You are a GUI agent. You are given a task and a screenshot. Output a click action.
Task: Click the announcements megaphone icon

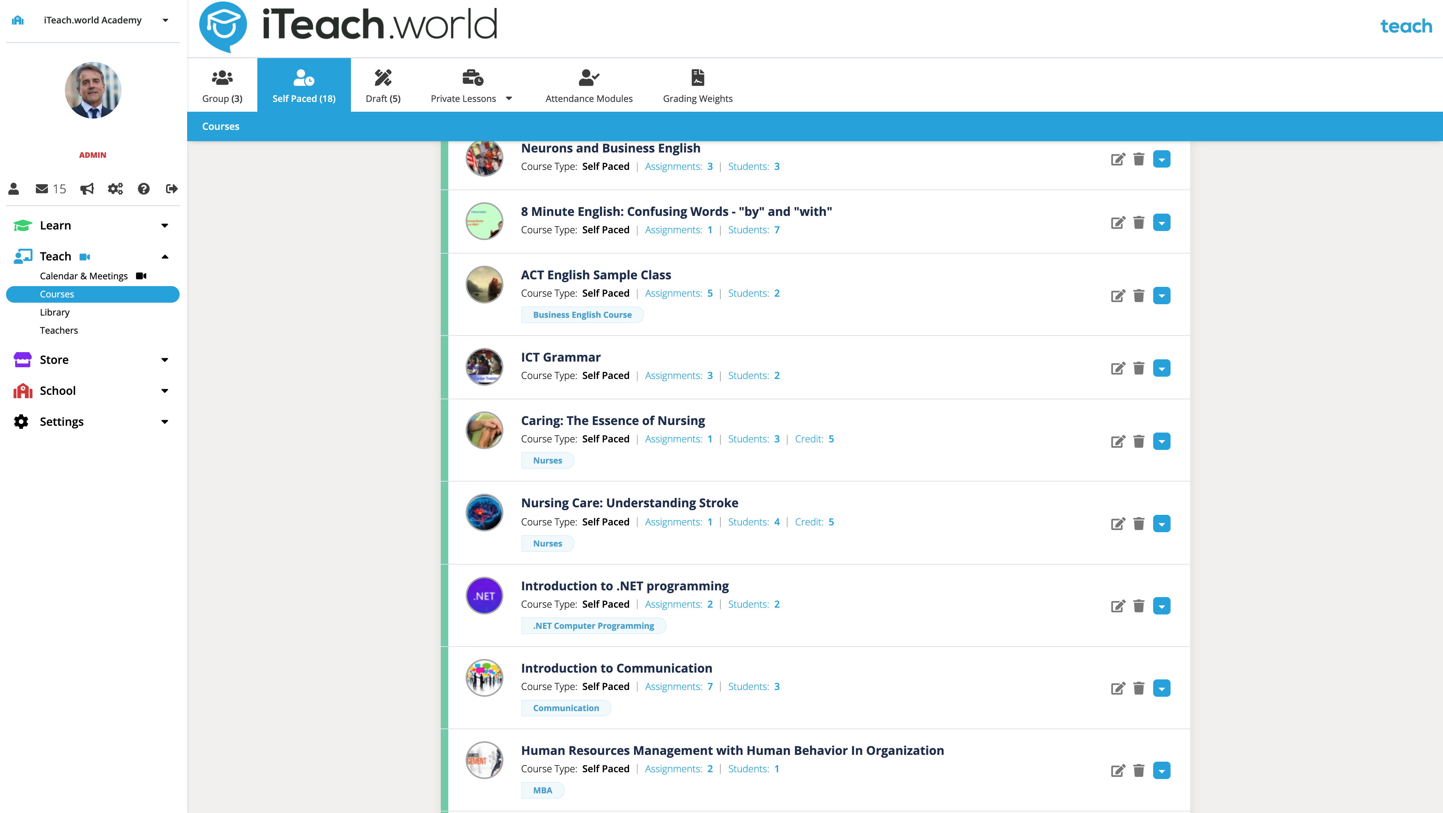click(x=87, y=189)
